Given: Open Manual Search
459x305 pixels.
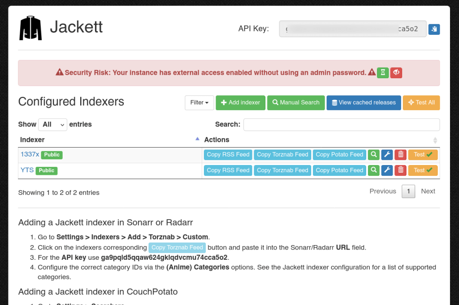Looking at the screenshot, I should pos(296,102).
